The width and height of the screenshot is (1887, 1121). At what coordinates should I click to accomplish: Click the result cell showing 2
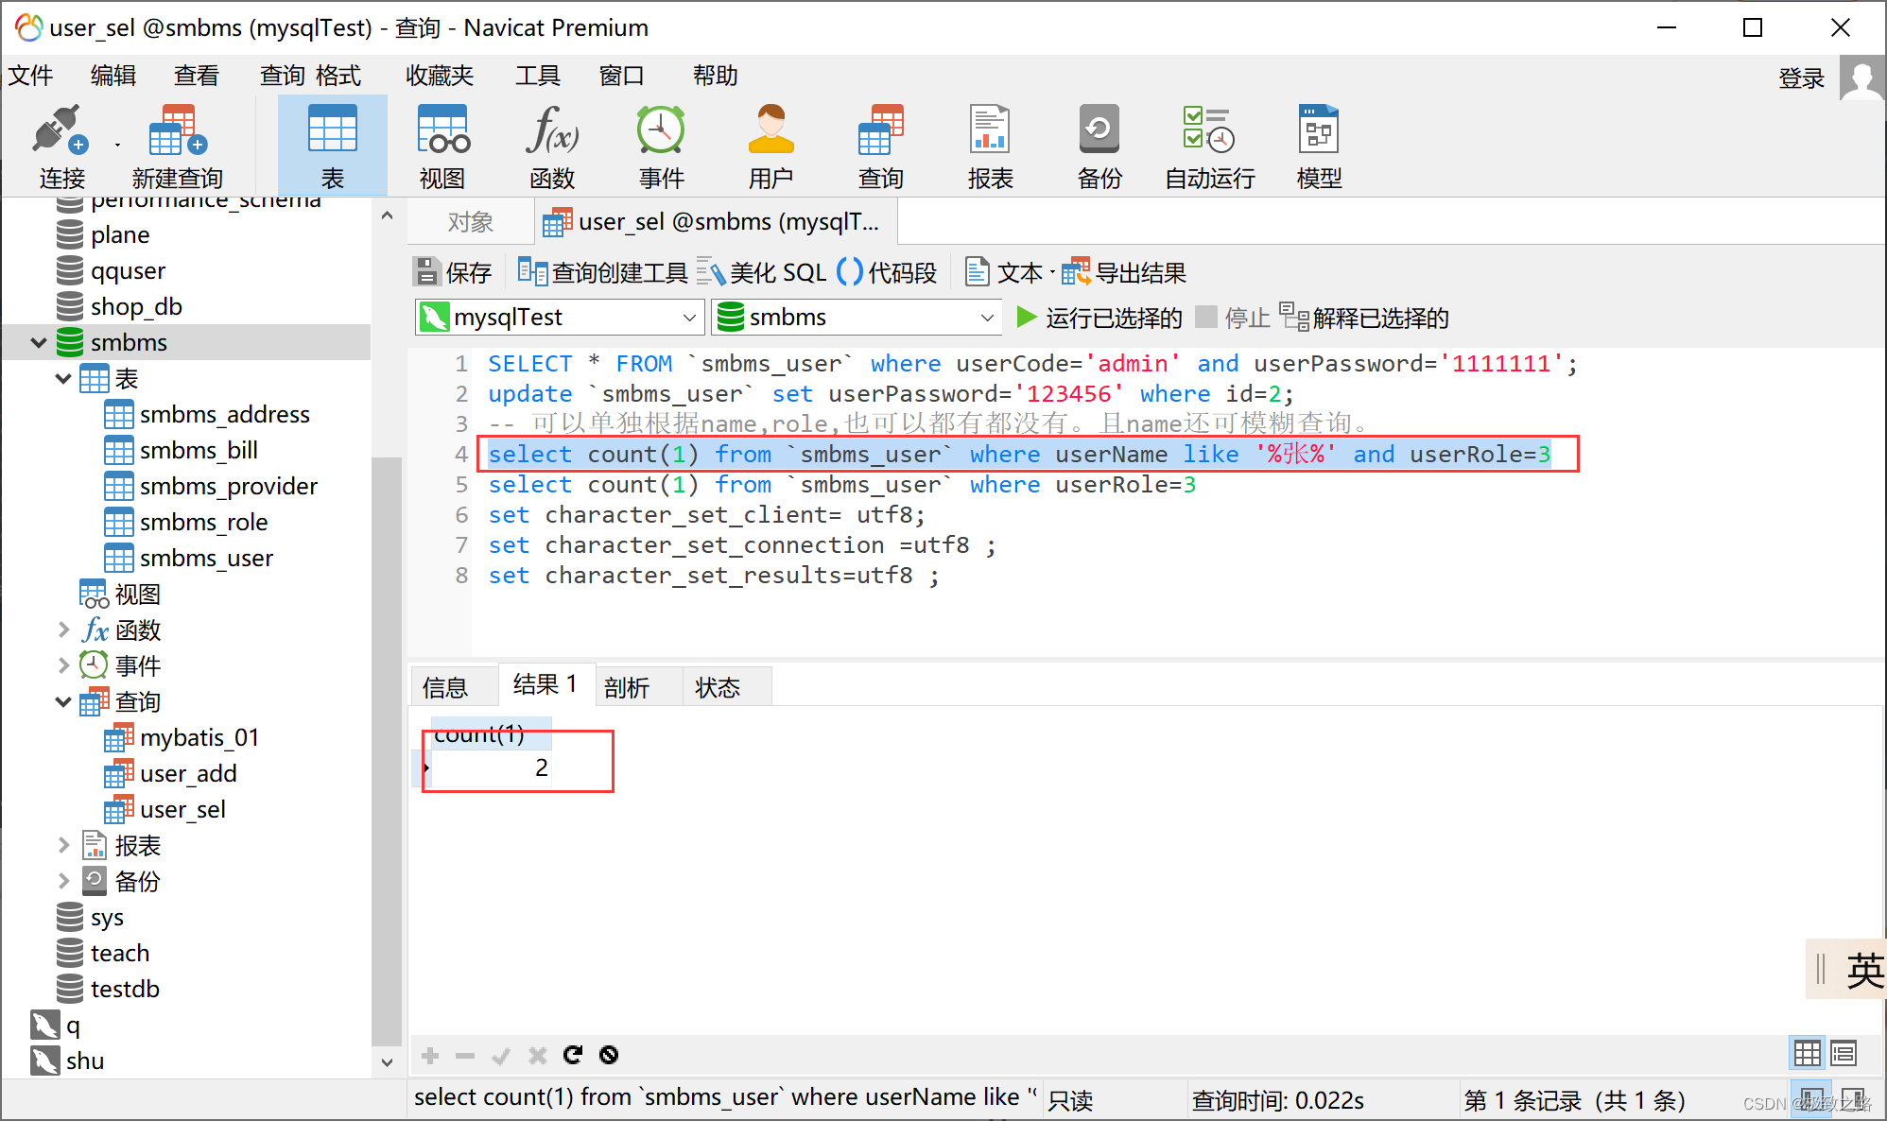[x=491, y=767]
